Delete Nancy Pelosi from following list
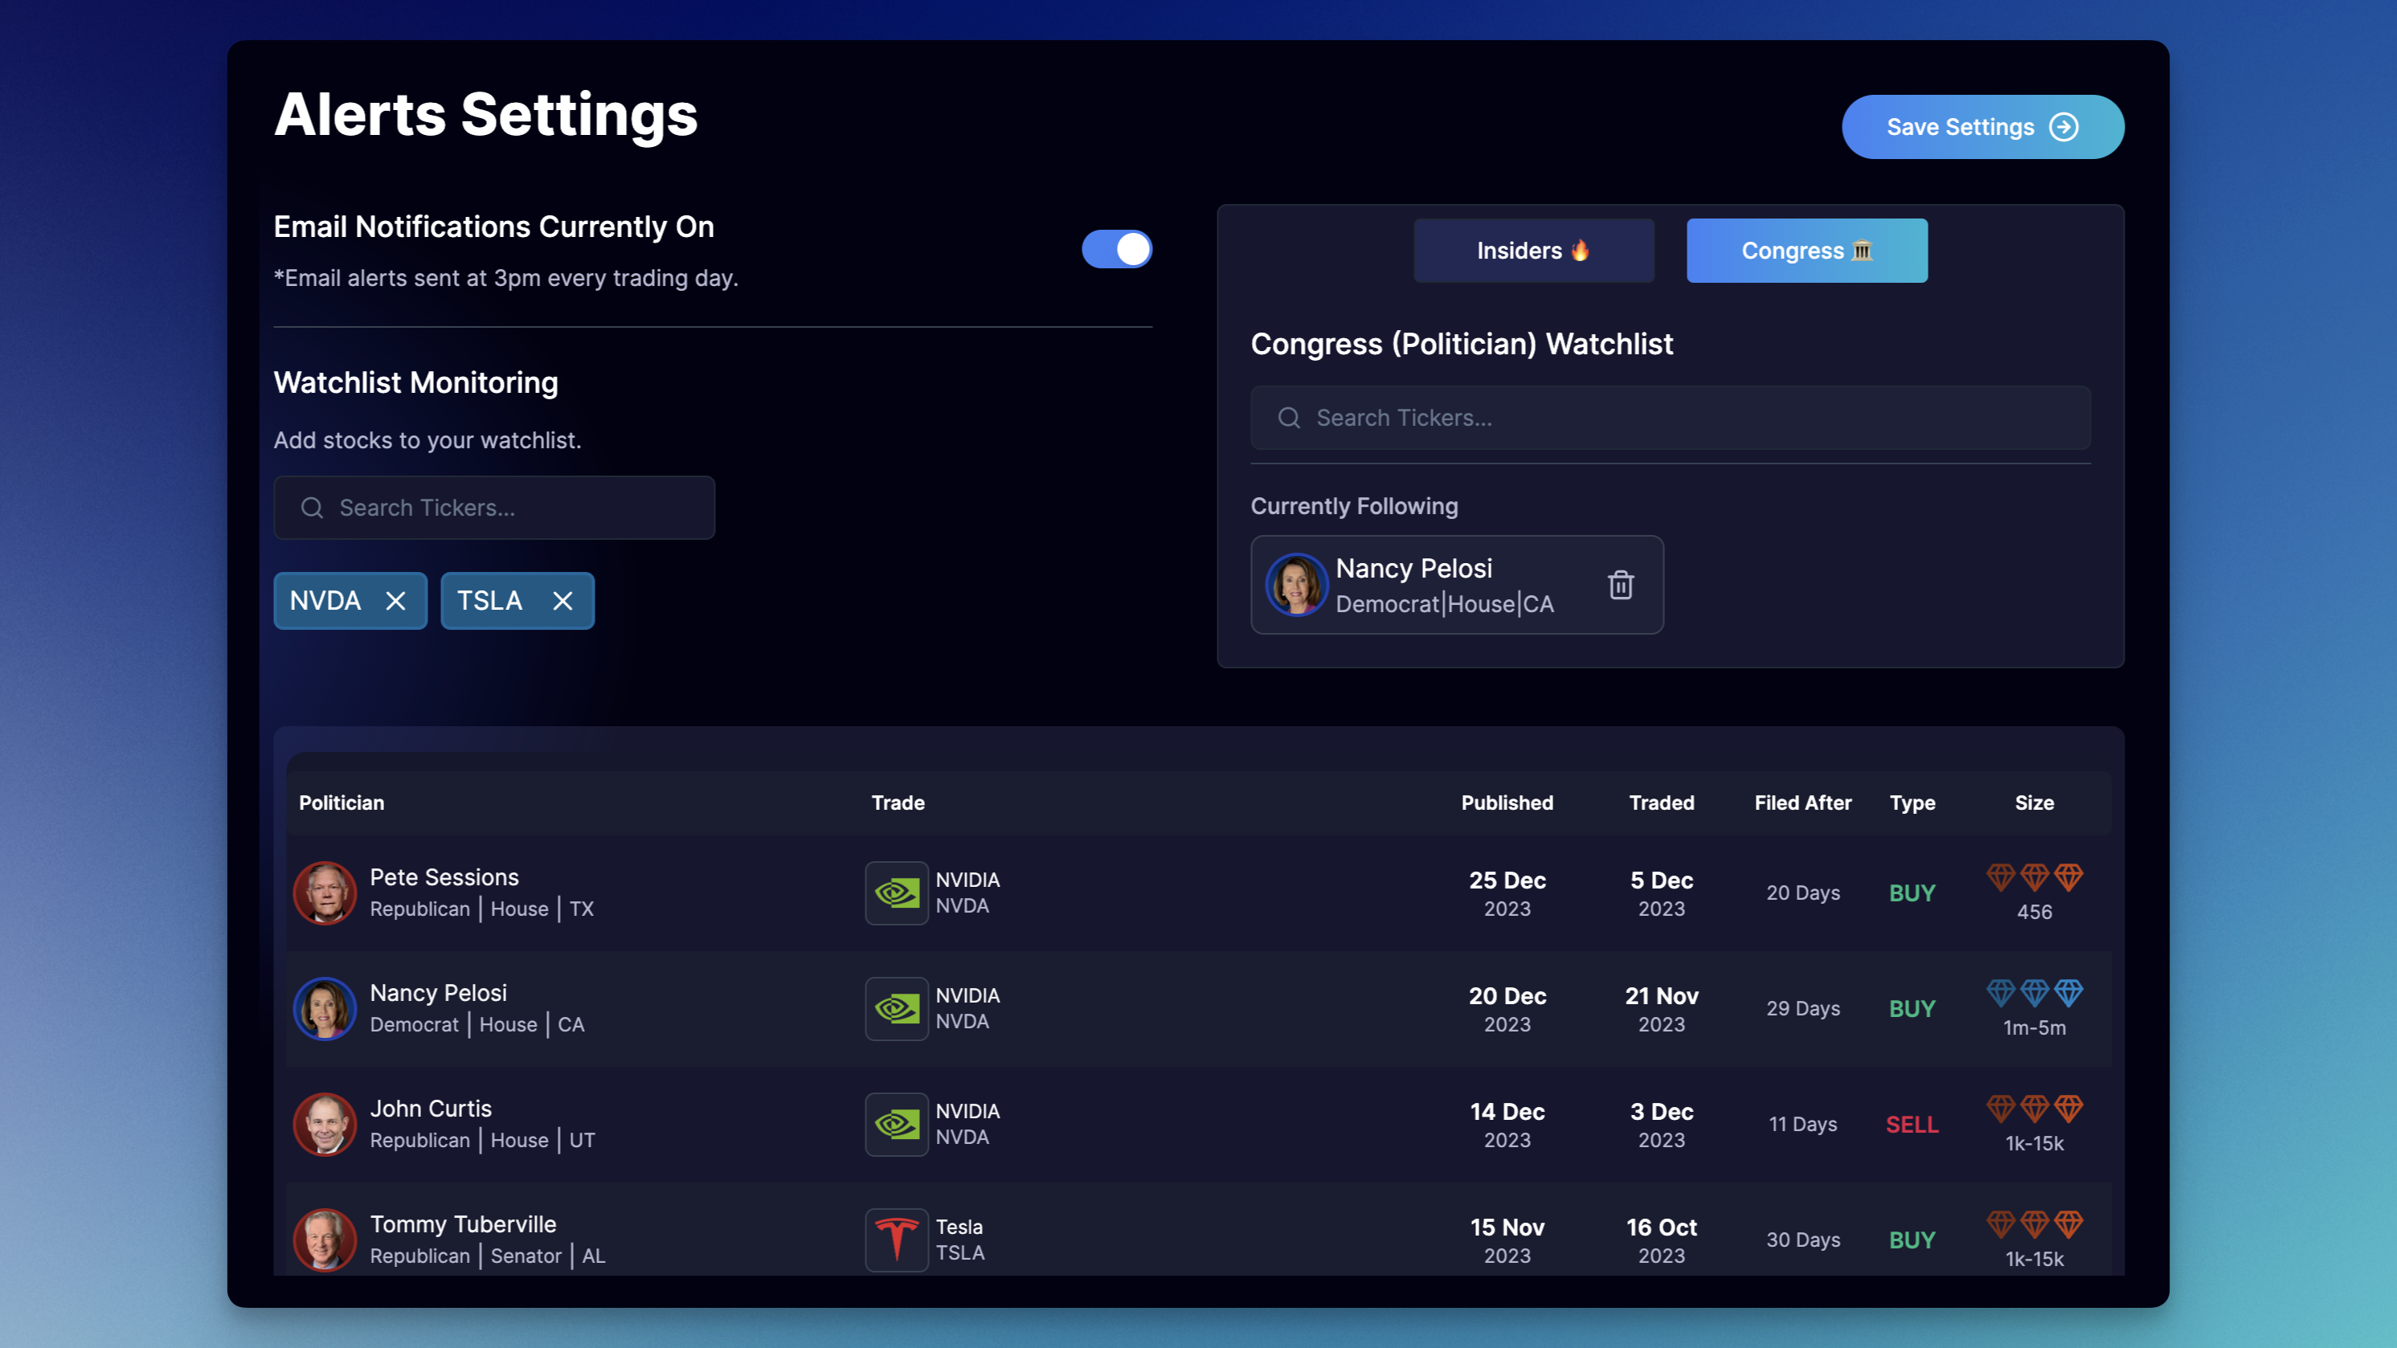The image size is (2397, 1348). pos(1620,585)
